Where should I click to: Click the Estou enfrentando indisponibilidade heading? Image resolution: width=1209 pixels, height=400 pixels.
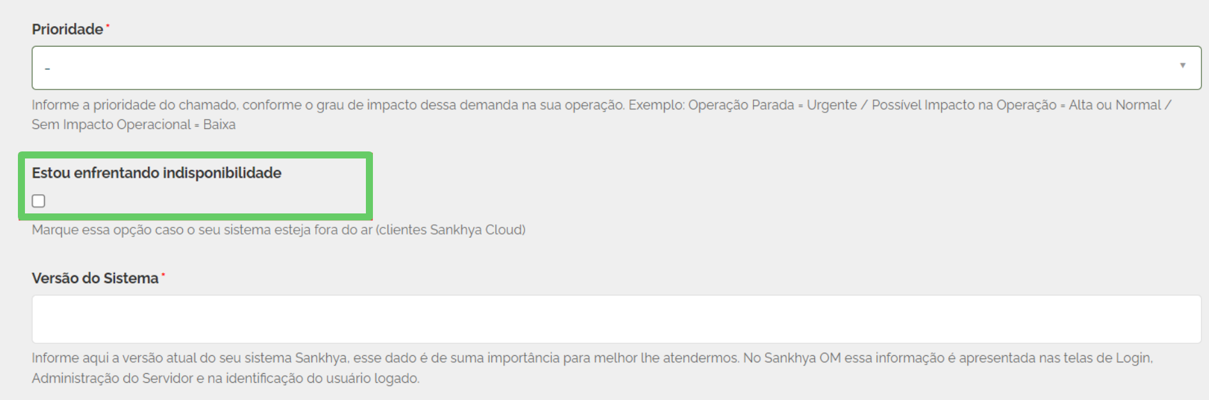point(159,173)
